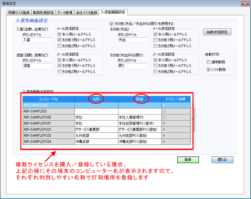Select the AIR-SAMPLE002 row
This screenshot has height=199, width=251.
106,105
